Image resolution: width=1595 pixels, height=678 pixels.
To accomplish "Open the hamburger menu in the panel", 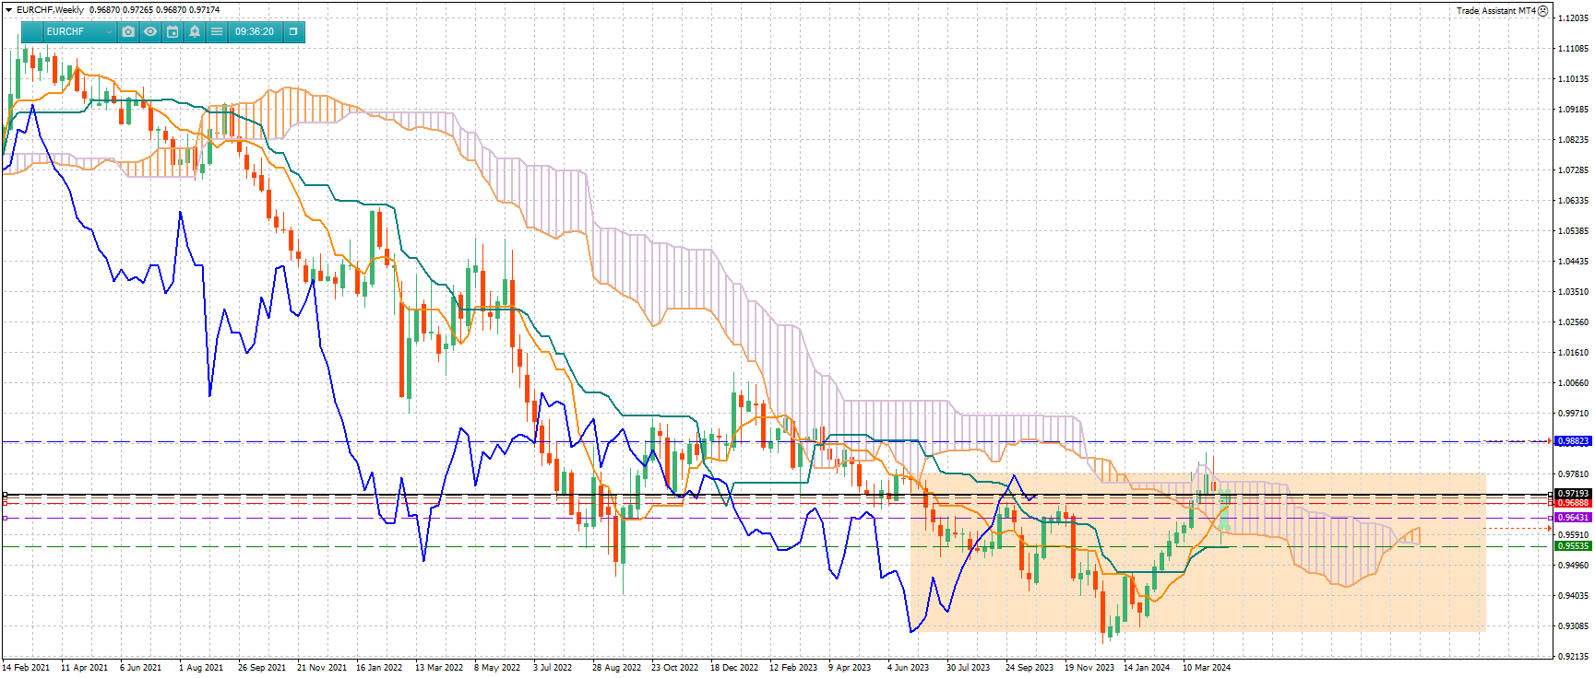I will click(x=217, y=31).
